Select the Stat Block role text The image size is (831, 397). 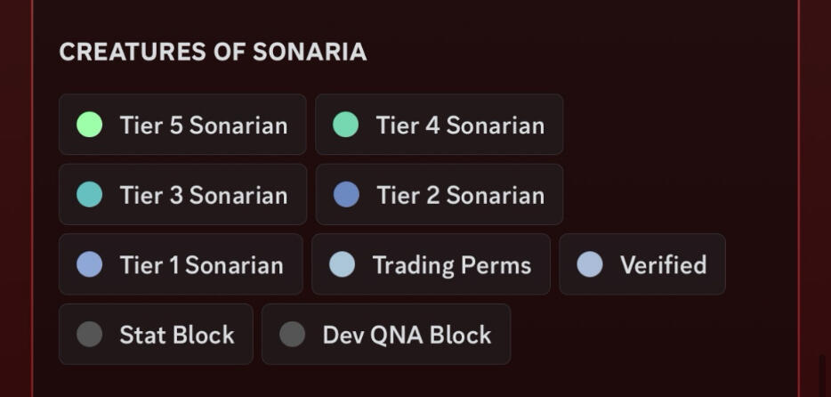[177, 335]
